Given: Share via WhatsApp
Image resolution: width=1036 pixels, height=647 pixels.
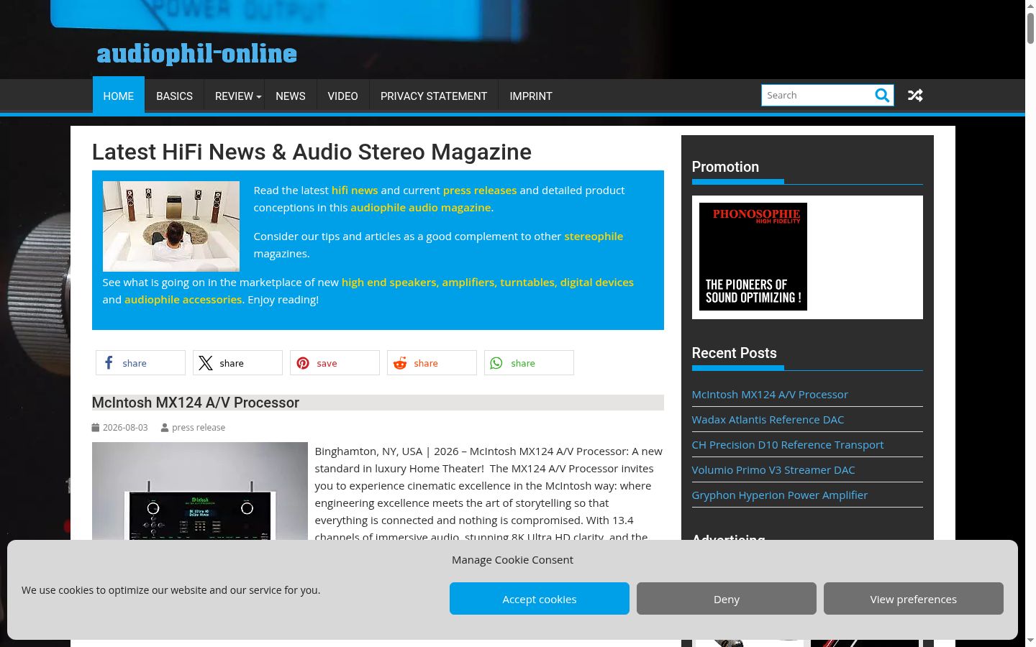Looking at the screenshot, I should [529, 363].
